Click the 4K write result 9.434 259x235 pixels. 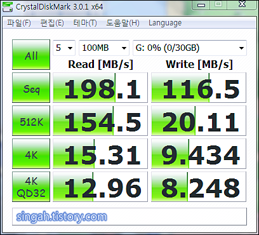coord(199,154)
